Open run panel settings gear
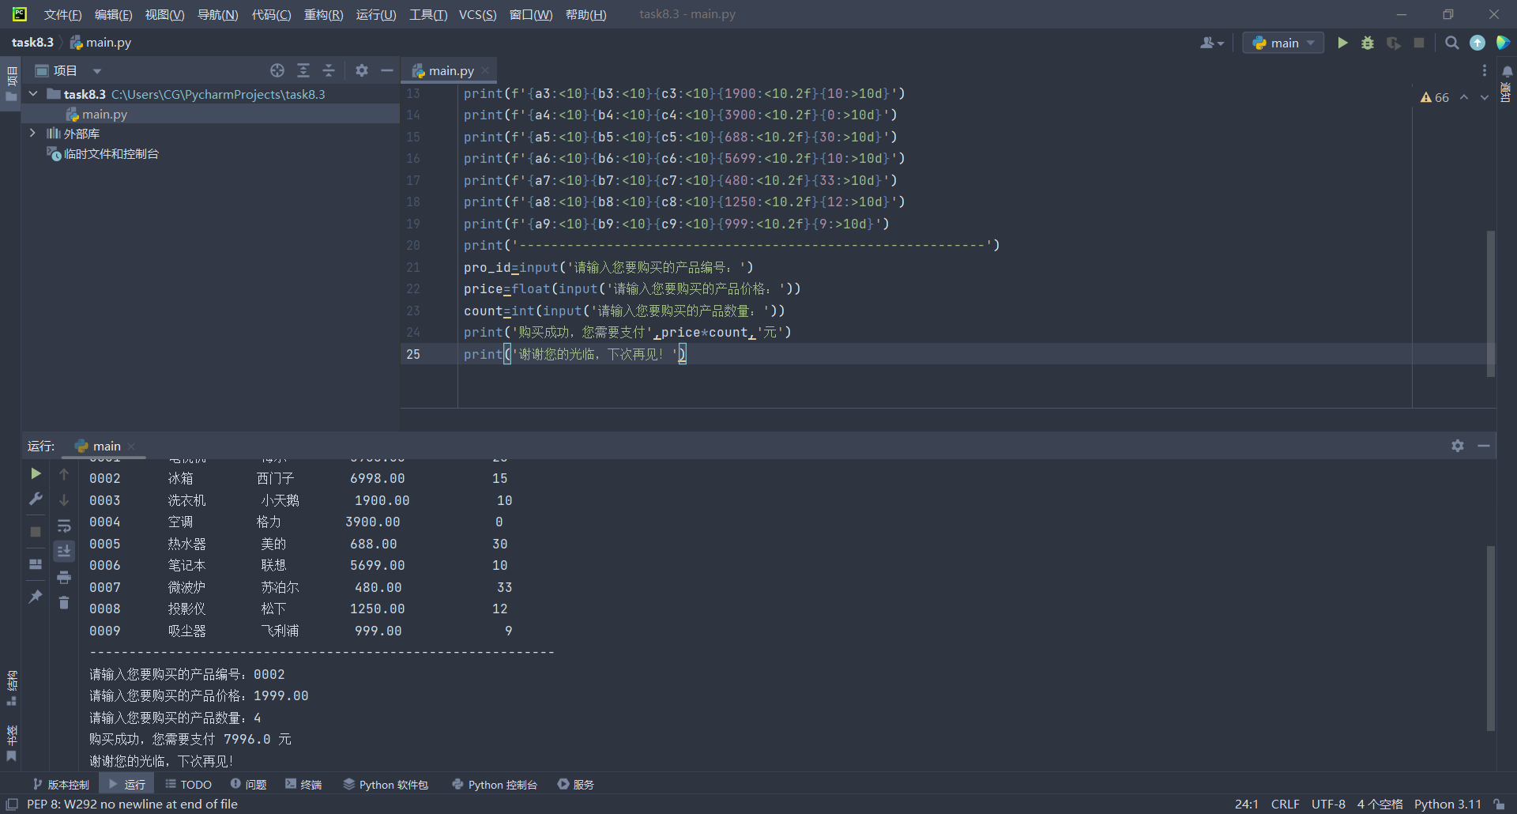This screenshot has height=814, width=1517. (1458, 446)
